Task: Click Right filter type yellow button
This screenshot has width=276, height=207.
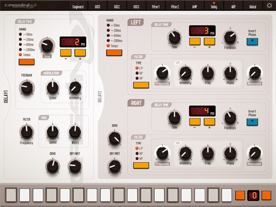Action: [141, 165]
